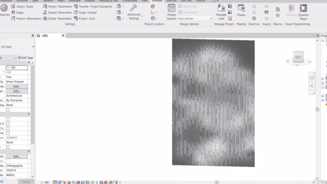Toggle the checkbox in the 'n V...' row
This screenshot has width=327, height=184.
(x=8, y=124)
